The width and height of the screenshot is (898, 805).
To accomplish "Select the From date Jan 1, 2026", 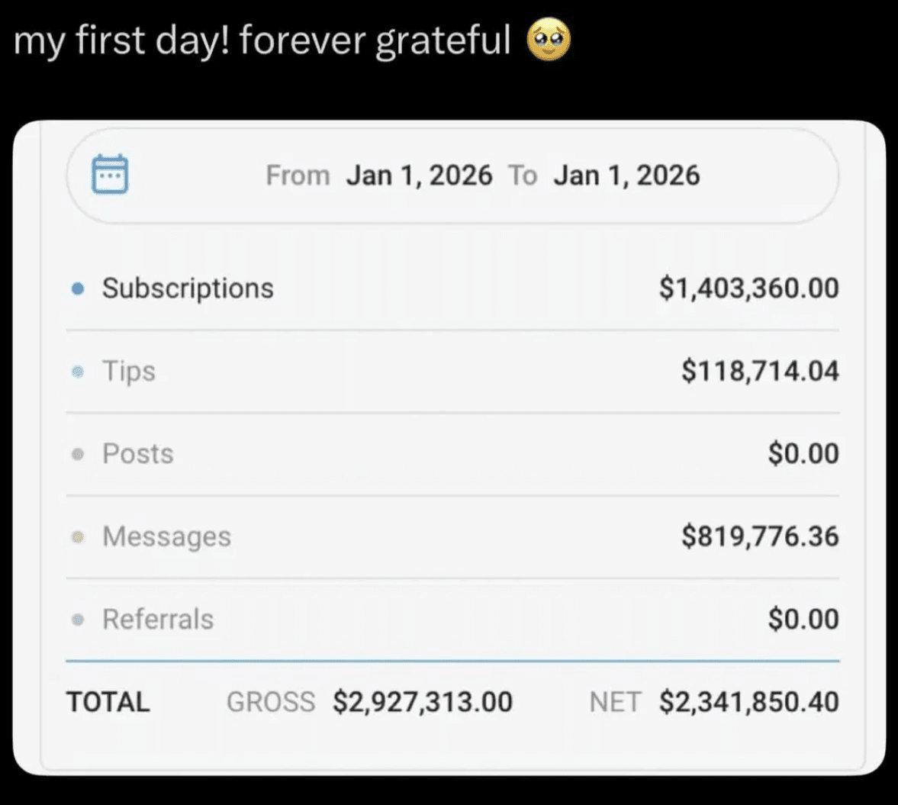I will pyautogui.click(x=419, y=175).
